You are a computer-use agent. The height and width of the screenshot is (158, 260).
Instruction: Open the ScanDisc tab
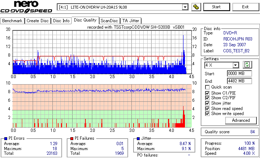(x=109, y=21)
